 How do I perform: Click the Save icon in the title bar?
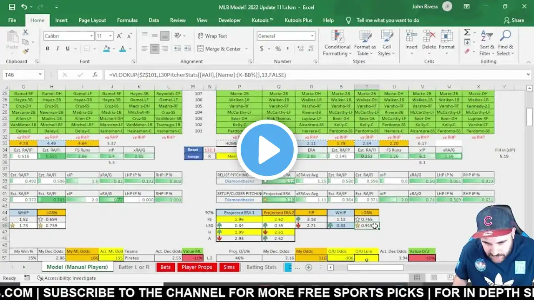coord(12,7)
